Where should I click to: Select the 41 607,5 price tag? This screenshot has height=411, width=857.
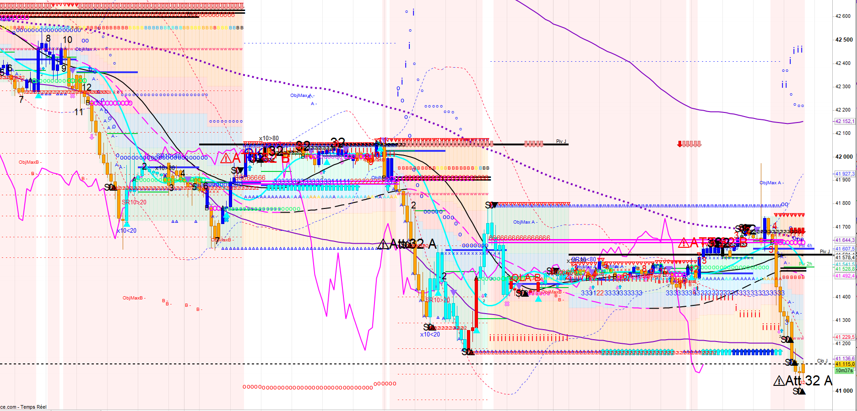click(845, 249)
